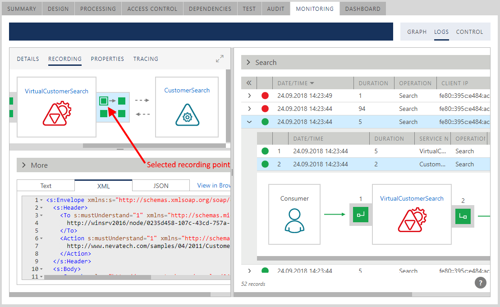The width and height of the screenshot is (500, 307).
Task: Expand the 14:23:49 log record row
Action: tap(249, 96)
